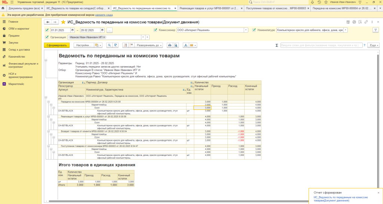Open settings variants dropdown next to Настройки
Screen dimensions: 383x204
[98, 45]
